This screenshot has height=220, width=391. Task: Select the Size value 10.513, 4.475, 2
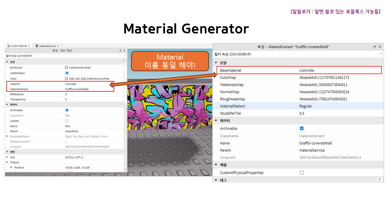point(74,157)
